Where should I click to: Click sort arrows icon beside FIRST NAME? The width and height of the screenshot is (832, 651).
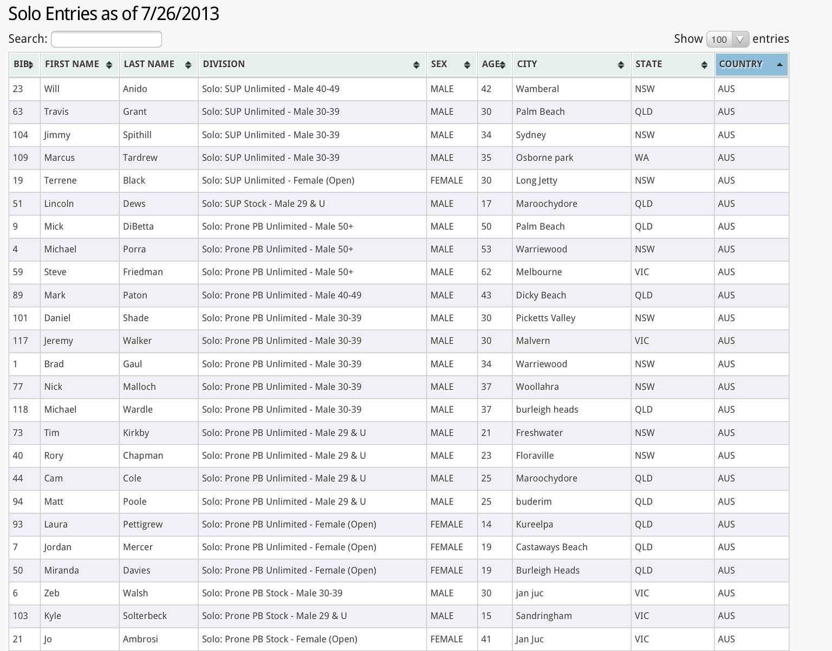click(109, 65)
